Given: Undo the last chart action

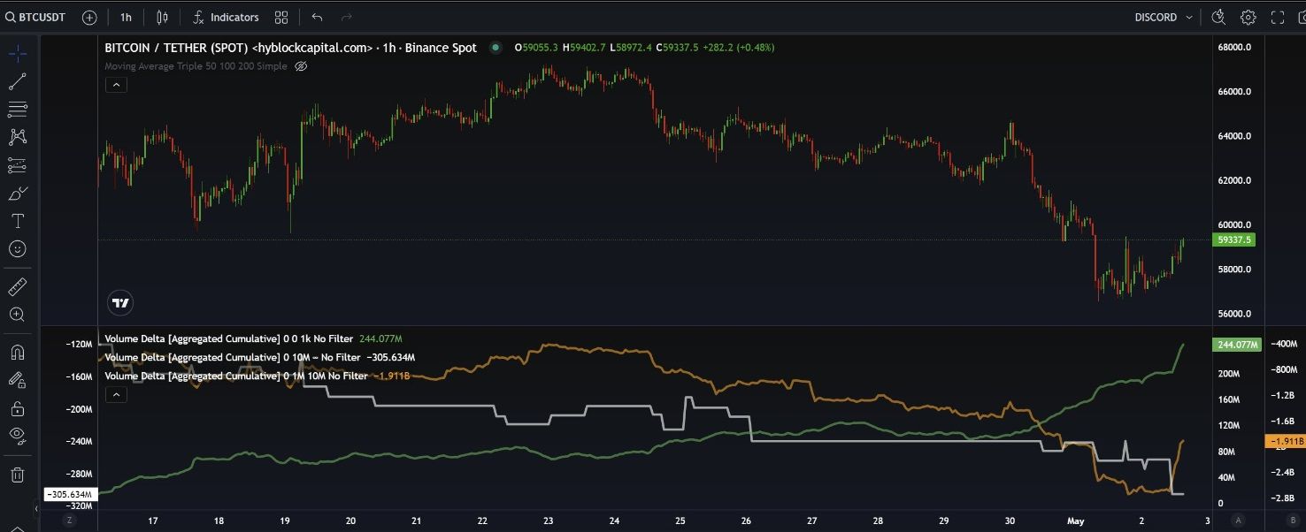Looking at the screenshot, I should point(318,17).
